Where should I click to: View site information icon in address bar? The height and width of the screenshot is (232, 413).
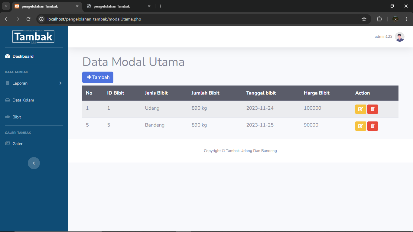click(x=42, y=19)
